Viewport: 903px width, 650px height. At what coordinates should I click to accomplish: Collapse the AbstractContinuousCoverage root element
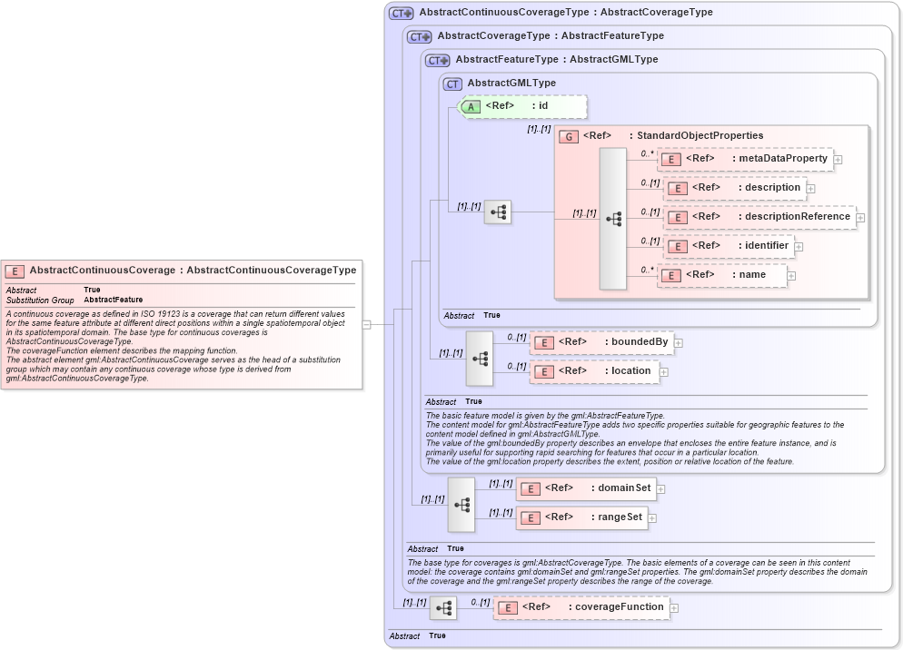point(366,325)
